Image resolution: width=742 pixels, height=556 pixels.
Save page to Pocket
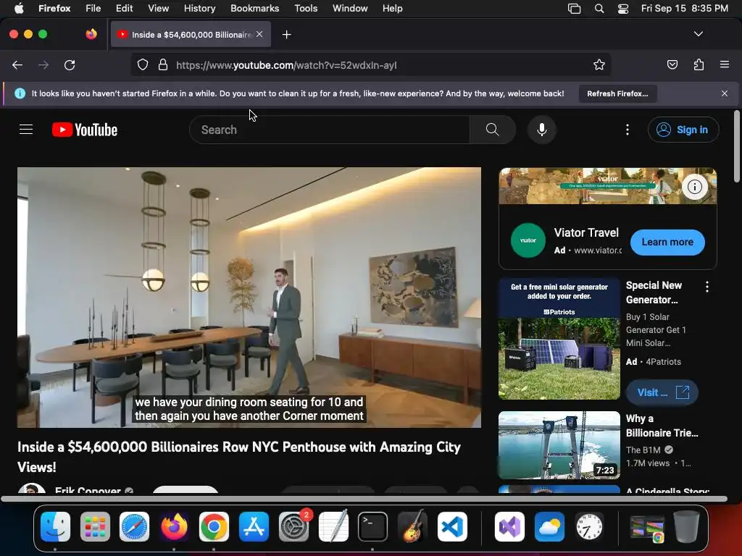pyautogui.click(x=672, y=64)
